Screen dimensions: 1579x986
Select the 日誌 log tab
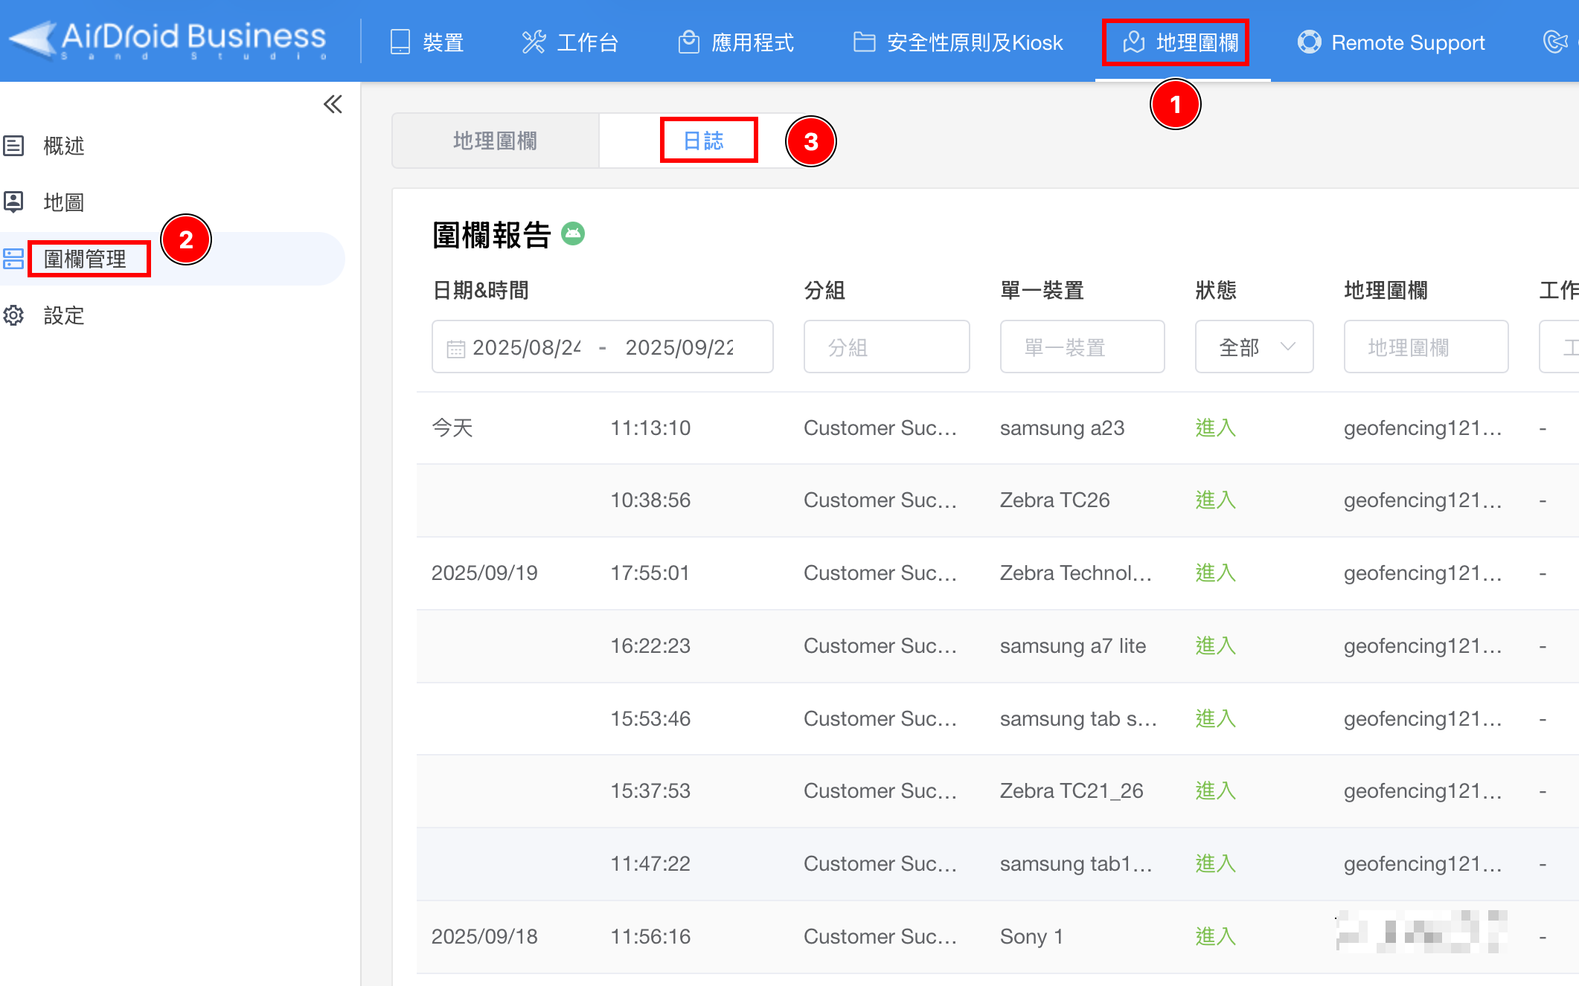tap(703, 141)
